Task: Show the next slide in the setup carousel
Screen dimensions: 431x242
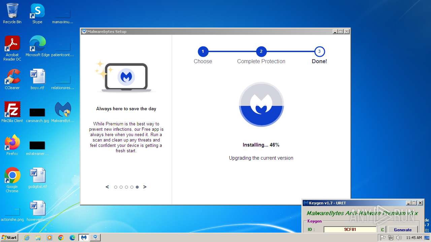Action: pos(145,187)
